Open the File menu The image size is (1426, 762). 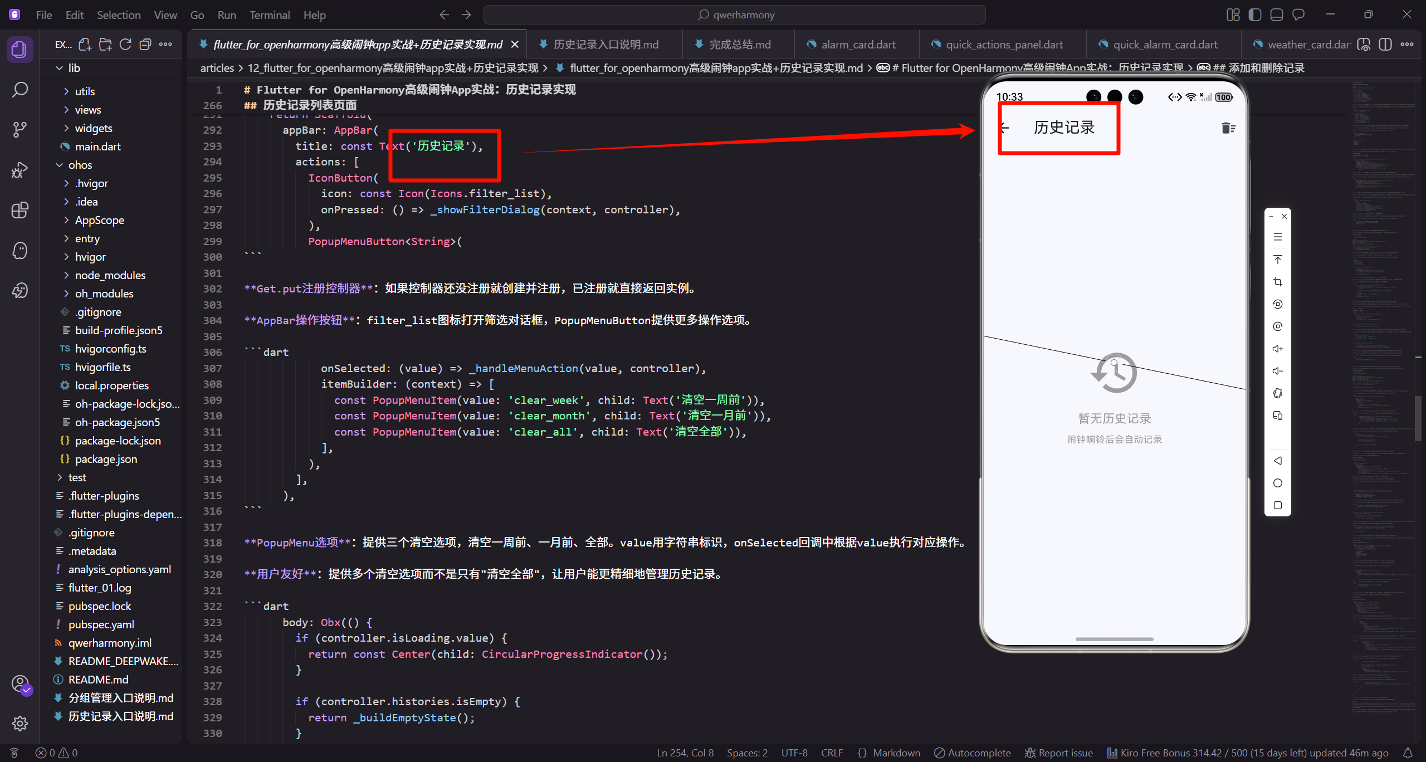click(x=44, y=15)
